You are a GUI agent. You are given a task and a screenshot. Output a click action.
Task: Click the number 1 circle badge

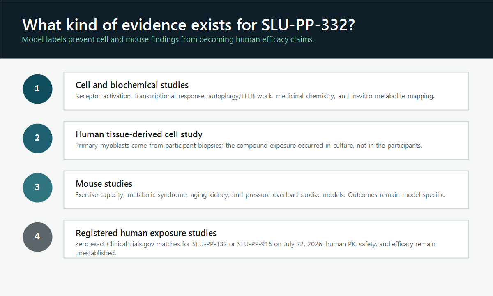37,89
